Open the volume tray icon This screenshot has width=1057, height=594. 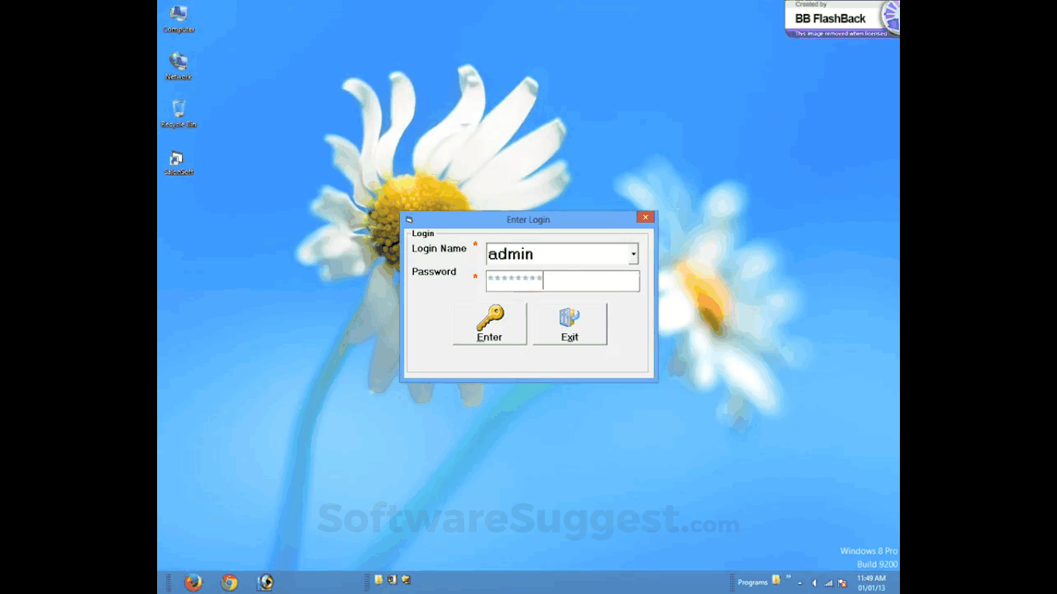pyautogui.click(x=814, y=583)
